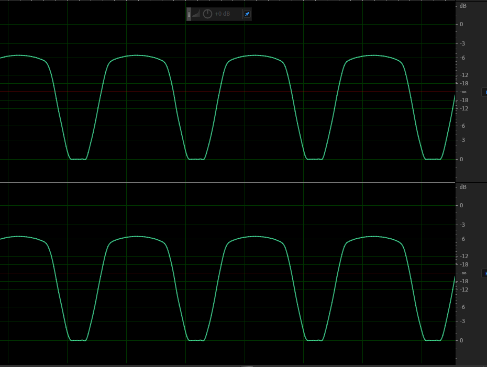
Task: Toggle the lower channel enable button
Action: tap(484, 273)
